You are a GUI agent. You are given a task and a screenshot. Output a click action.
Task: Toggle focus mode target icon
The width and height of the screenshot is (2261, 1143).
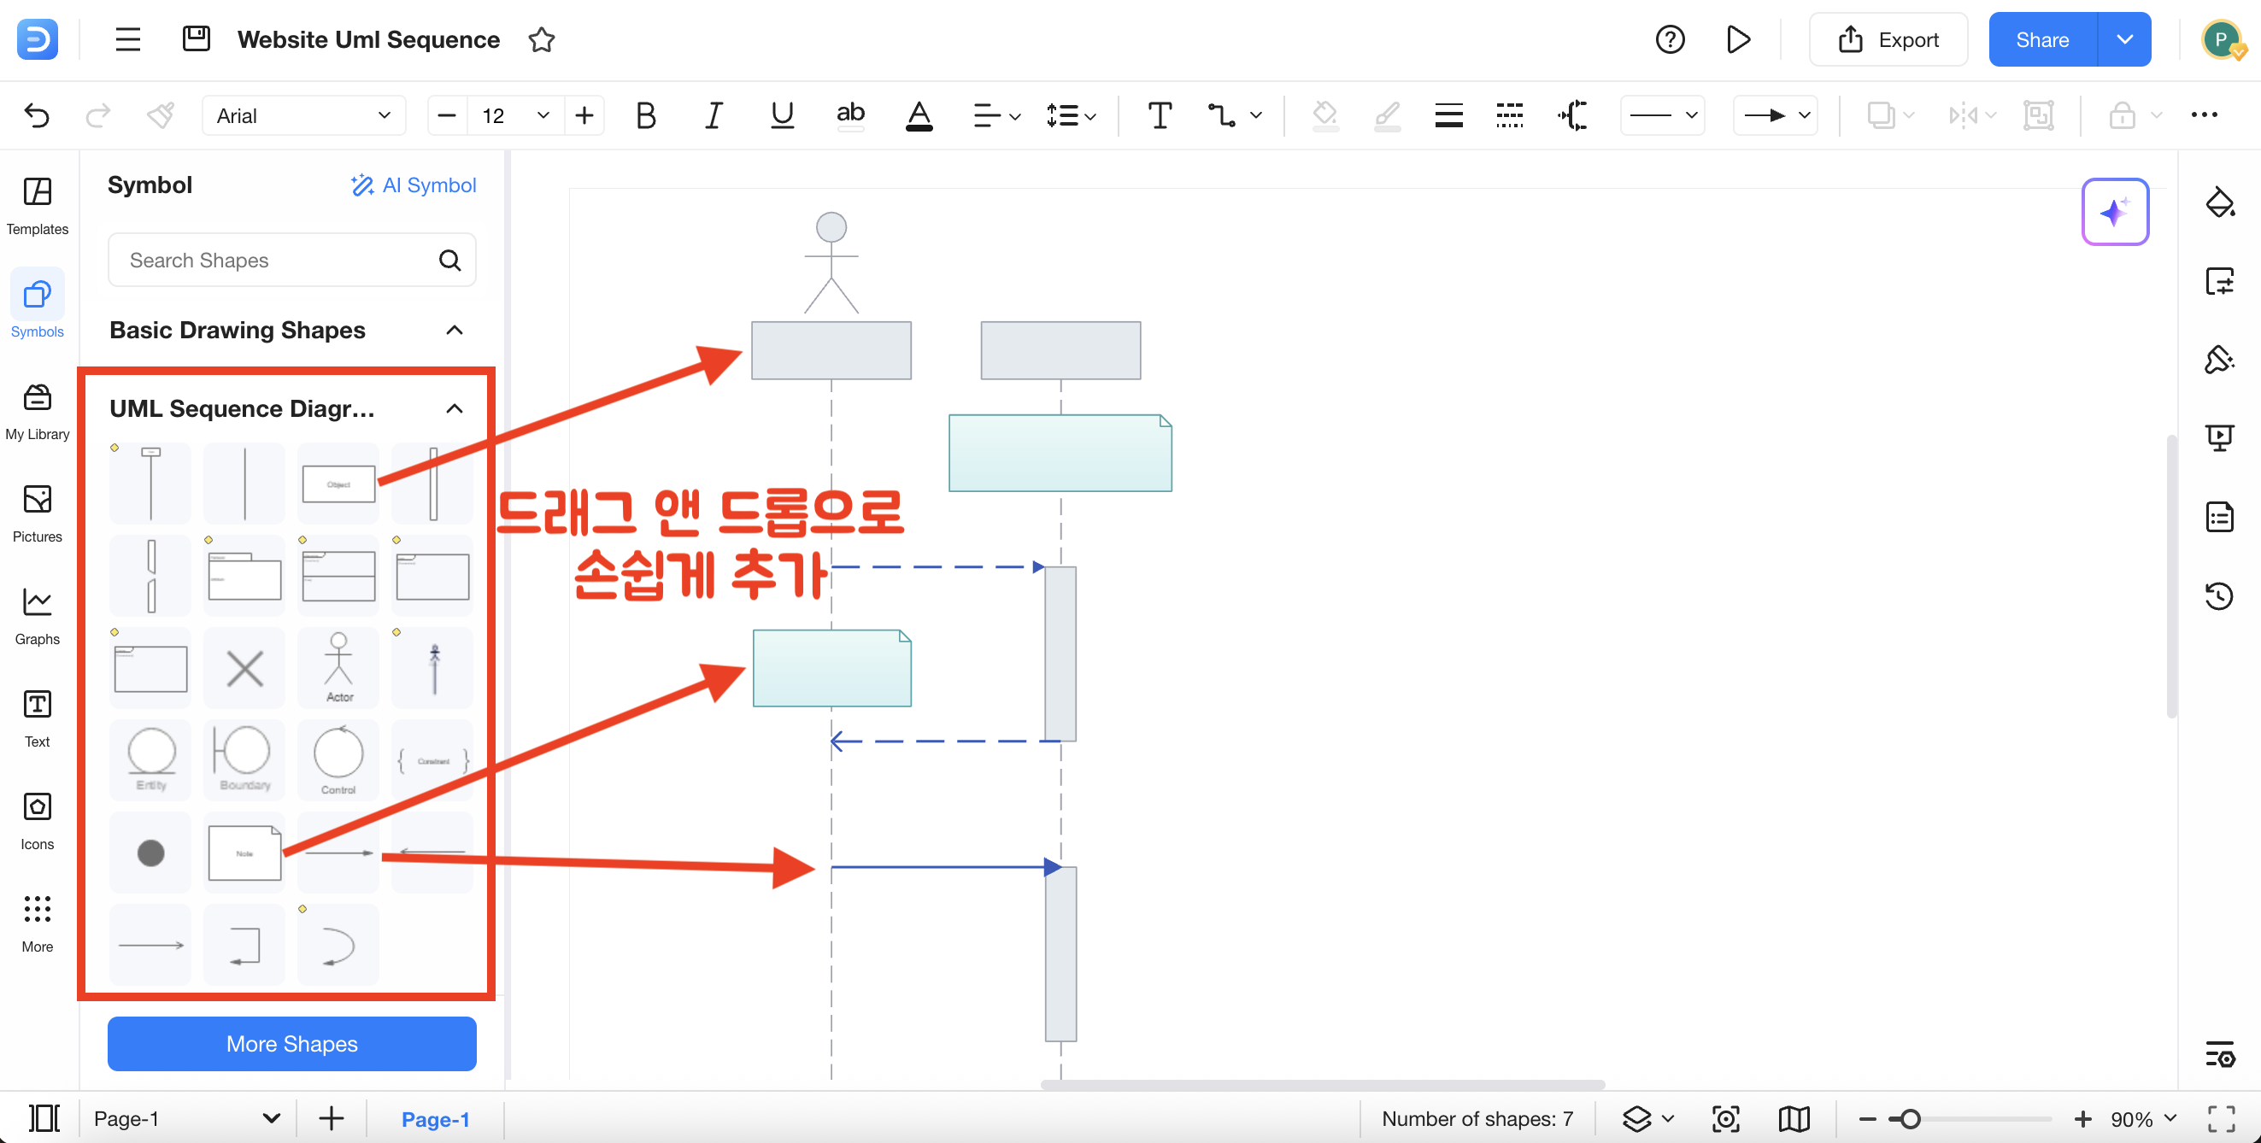1725,1119
